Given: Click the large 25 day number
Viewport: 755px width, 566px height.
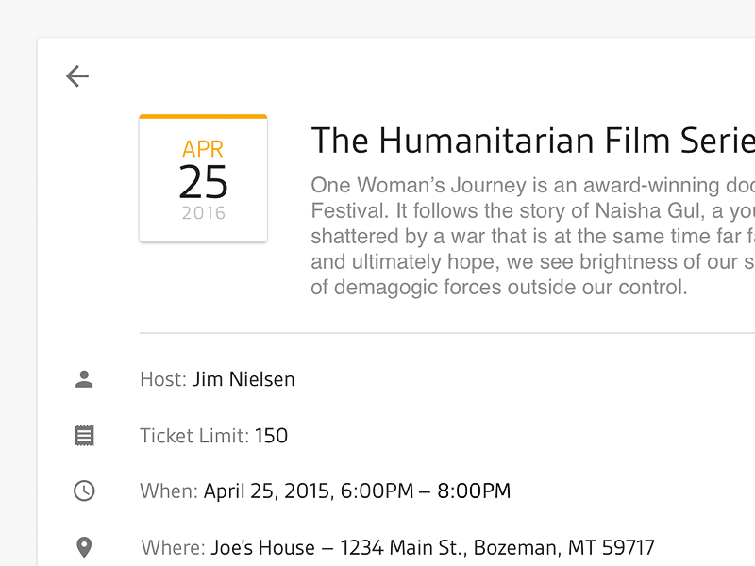Looking at the screenshot, I should pyautogui.click(x=203, y=182).
